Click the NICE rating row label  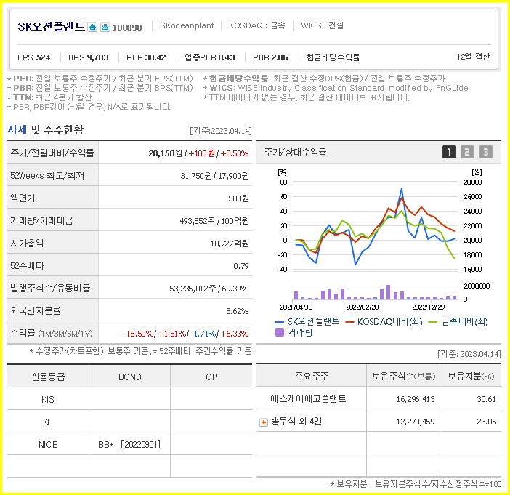click(x=48, y=445)
